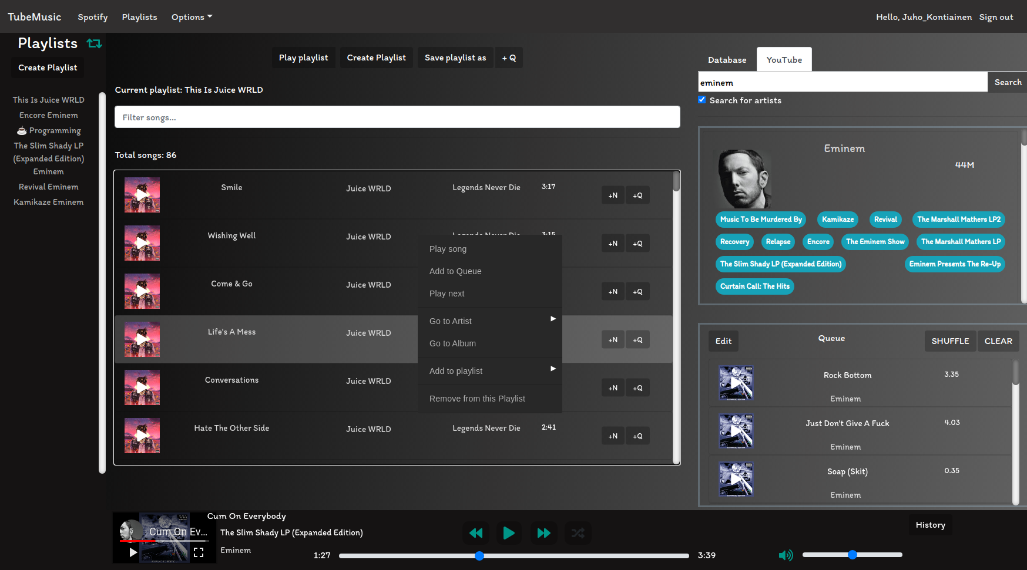Click the song progress slider
This screenshot has height=570, width=1027.
coord(513,555)
